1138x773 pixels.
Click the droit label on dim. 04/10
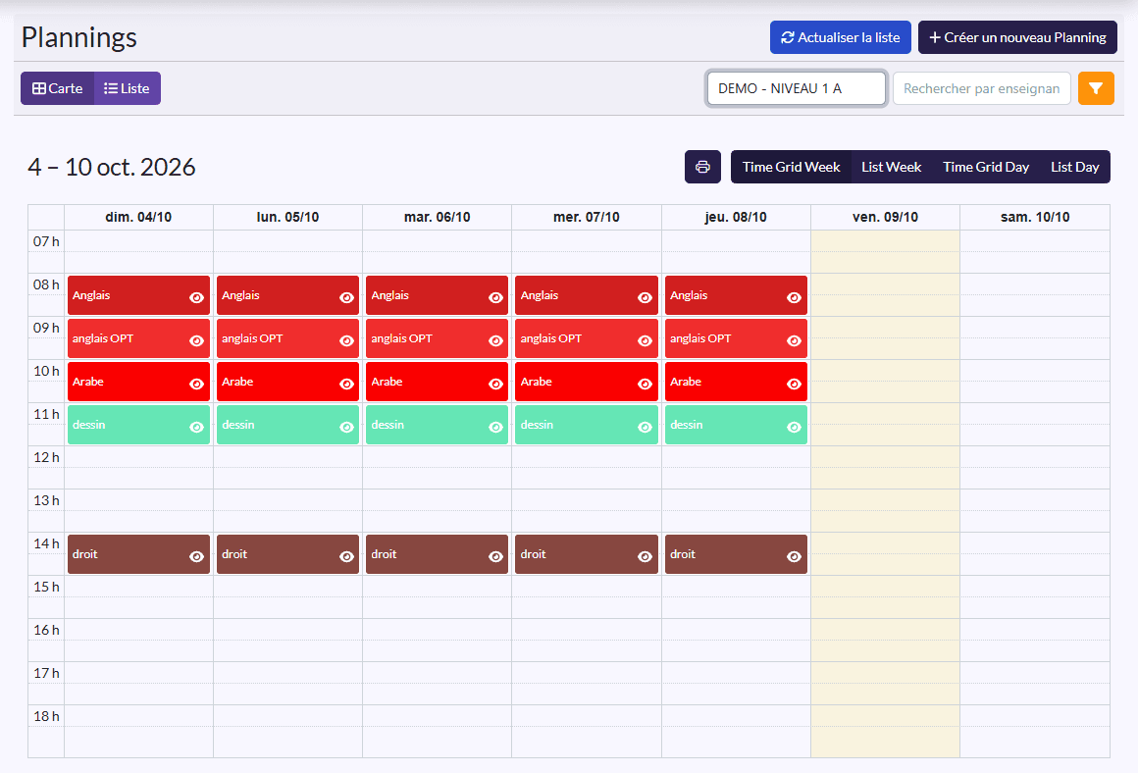(x=85, y=554)
